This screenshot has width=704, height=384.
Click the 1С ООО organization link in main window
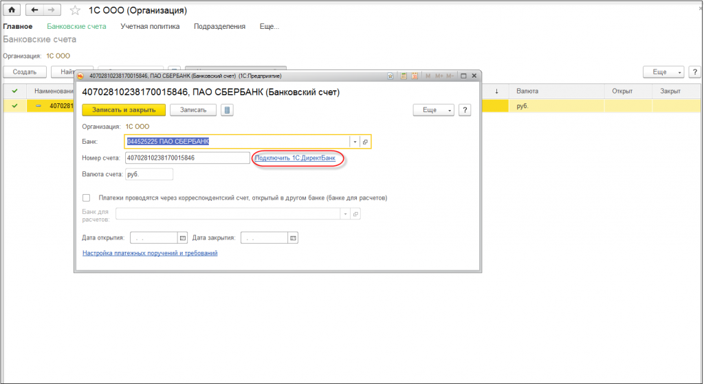click(58, 56)
